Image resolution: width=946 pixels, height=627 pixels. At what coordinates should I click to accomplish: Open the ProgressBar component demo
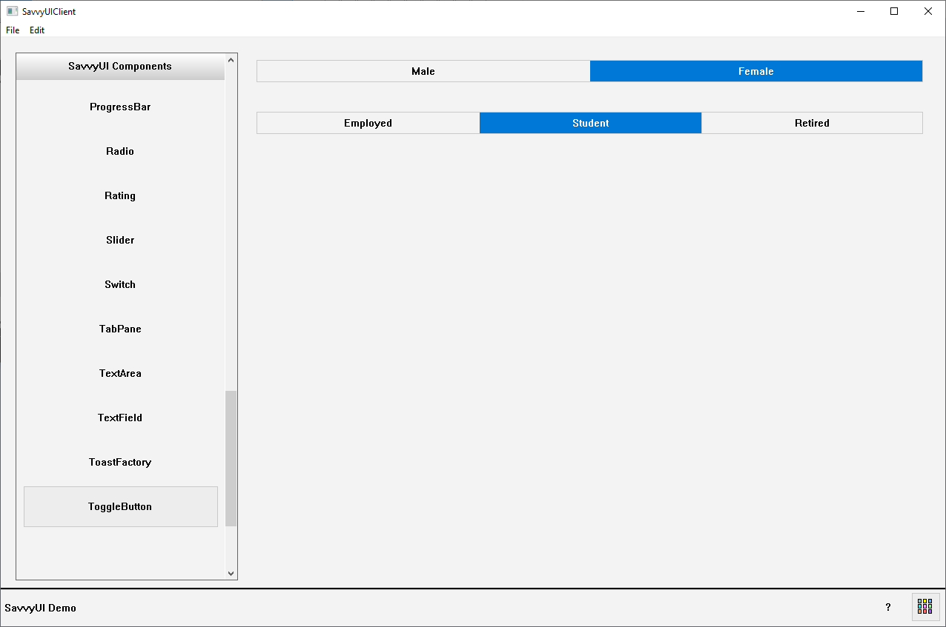click(x=120, y=107)
